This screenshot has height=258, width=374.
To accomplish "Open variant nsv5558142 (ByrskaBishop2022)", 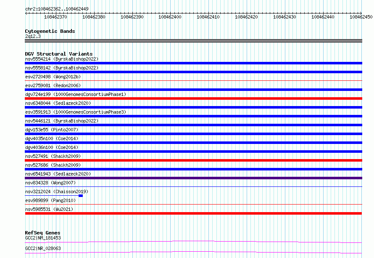I will pos(62,68).
